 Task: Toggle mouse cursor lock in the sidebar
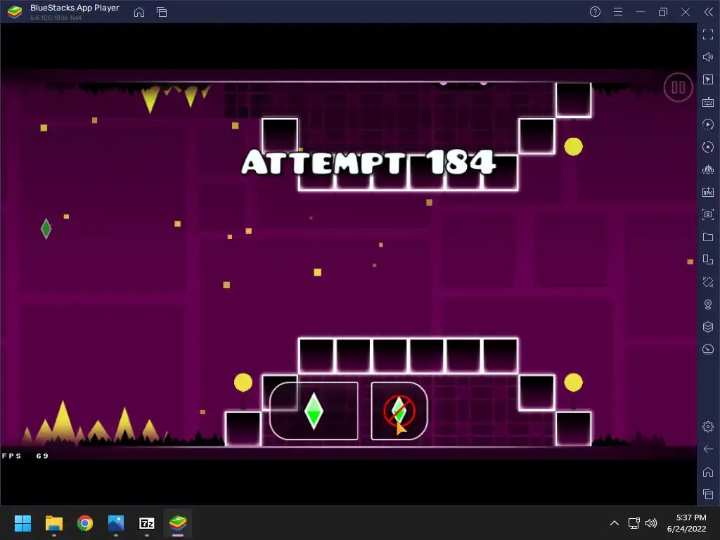708,79
